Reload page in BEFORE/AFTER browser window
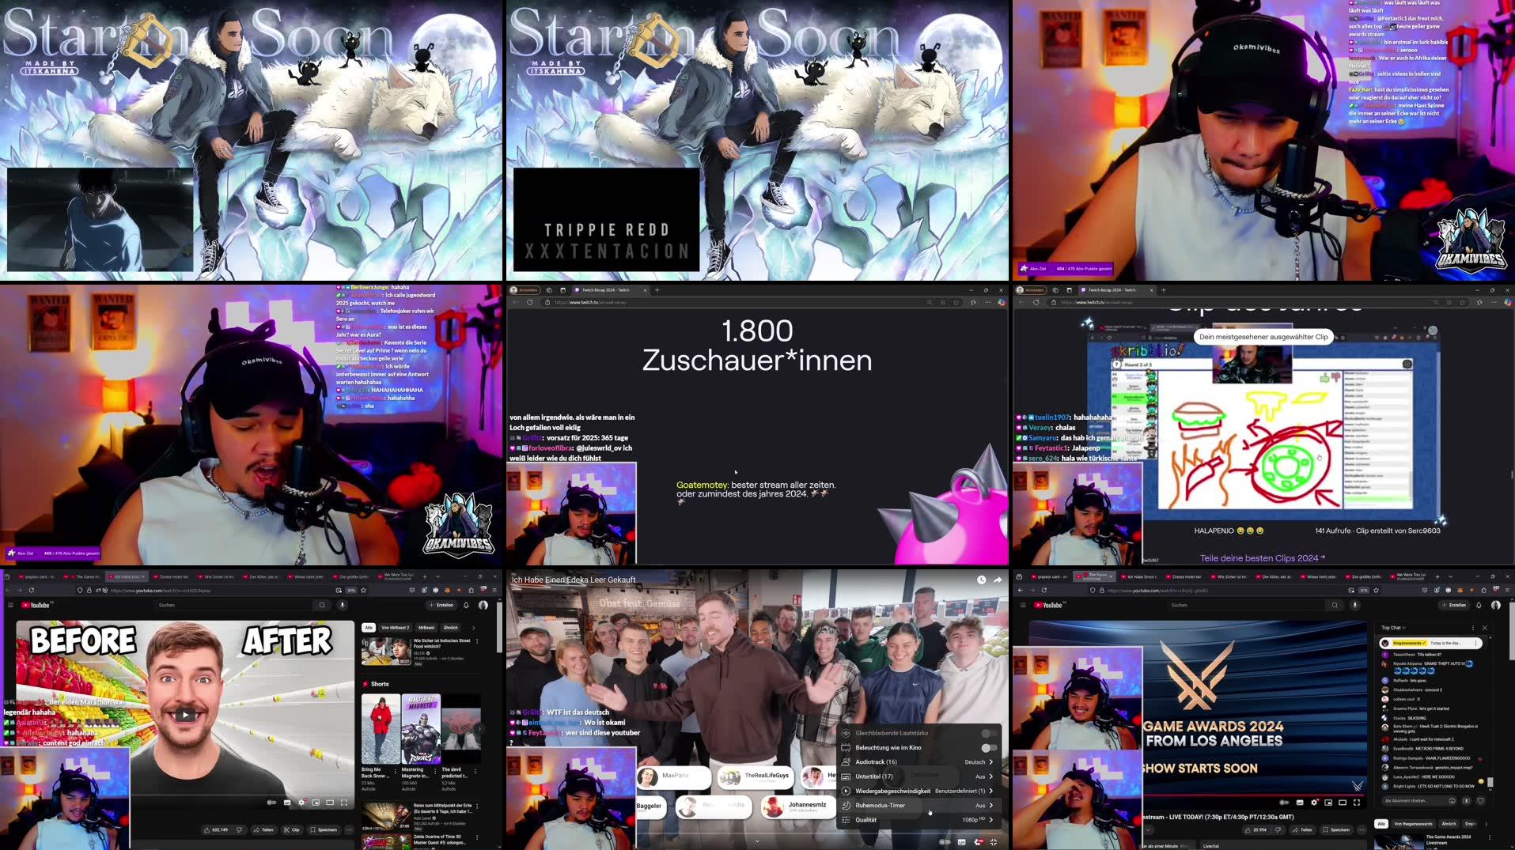This screenshot has height=850, width=1515. pos(32,590)
